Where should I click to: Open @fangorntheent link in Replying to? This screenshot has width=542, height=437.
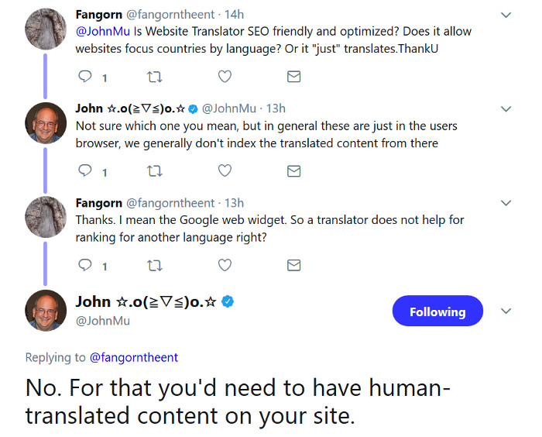click(134, 357)
